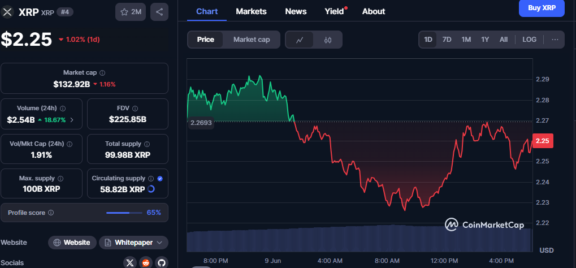Click the 65% profile score value

154,213
